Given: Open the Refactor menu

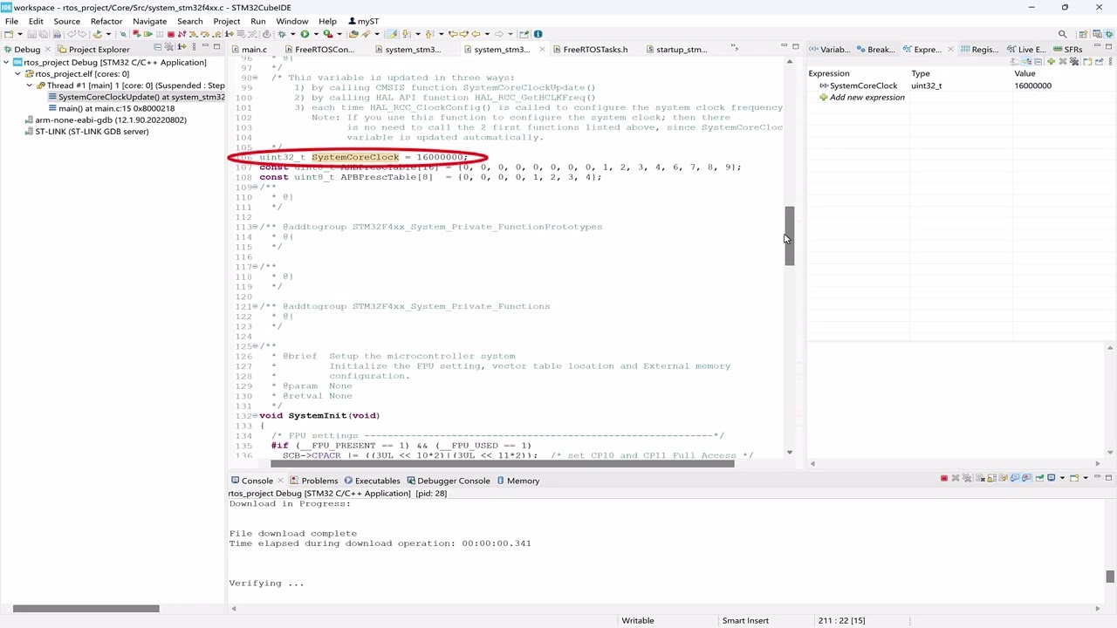Looking at the screenshot, I should (106, 21).
